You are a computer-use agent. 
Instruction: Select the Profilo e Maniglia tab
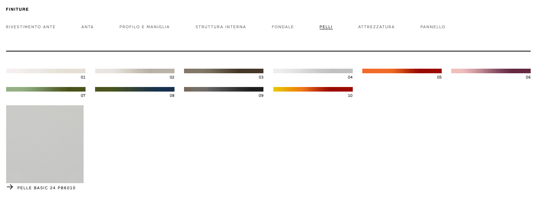(x=144, y=27)
